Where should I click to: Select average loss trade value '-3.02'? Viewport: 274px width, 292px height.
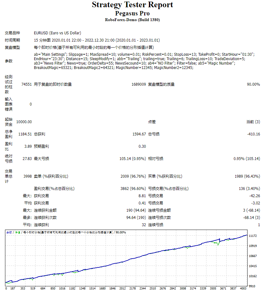[255, 203]
